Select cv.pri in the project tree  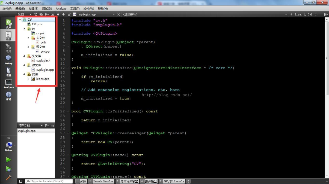pos(38,33)
